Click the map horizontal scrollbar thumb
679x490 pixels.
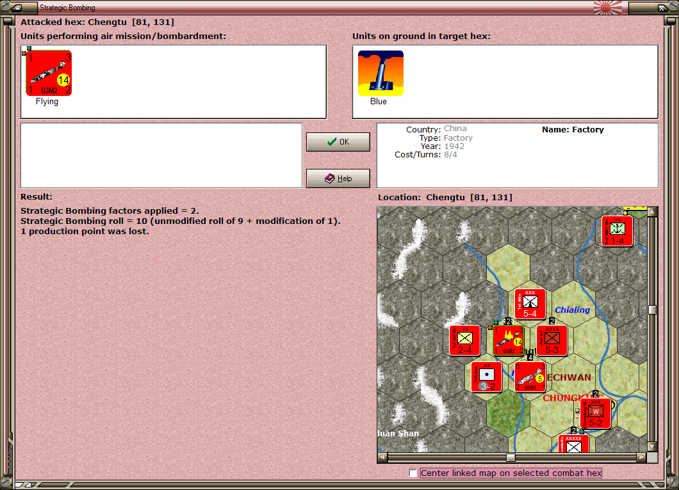511,457
